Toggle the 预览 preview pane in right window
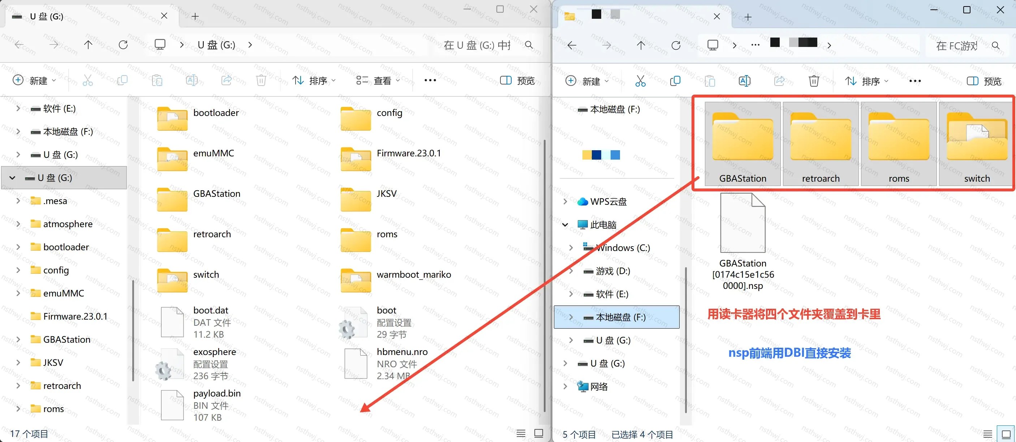The height and width of the screenshot is (442, 1016). pos(983,81)
